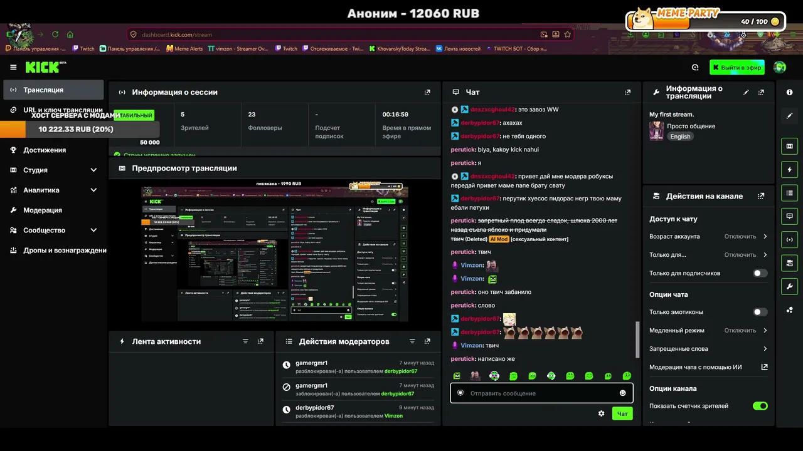Toggle stream preview widget in right sidebar

point(789,146)
